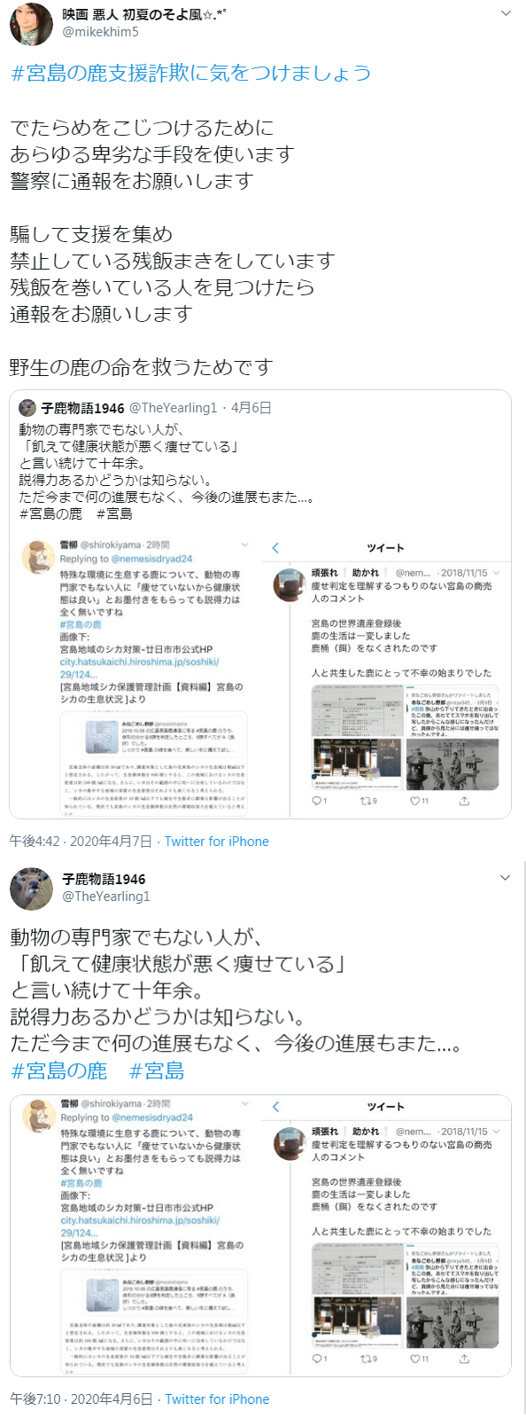
Task: Open hashtag #宮島の鹿 in second tweet
Action: point(58,1071)
